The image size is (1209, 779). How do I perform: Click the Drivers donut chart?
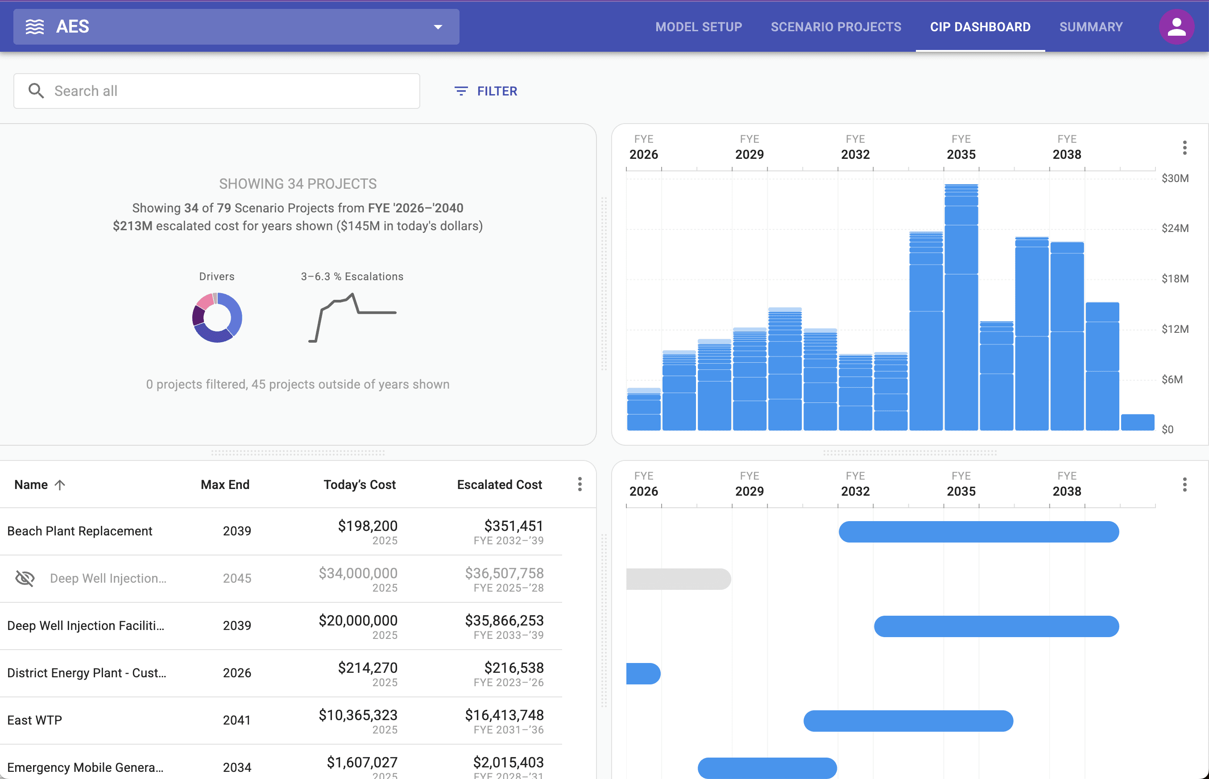pos(217,318)
